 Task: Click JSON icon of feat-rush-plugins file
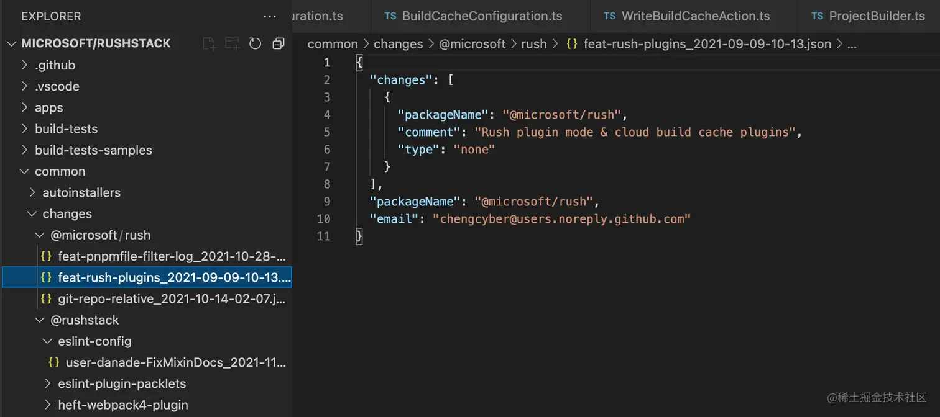pos(46,277)
